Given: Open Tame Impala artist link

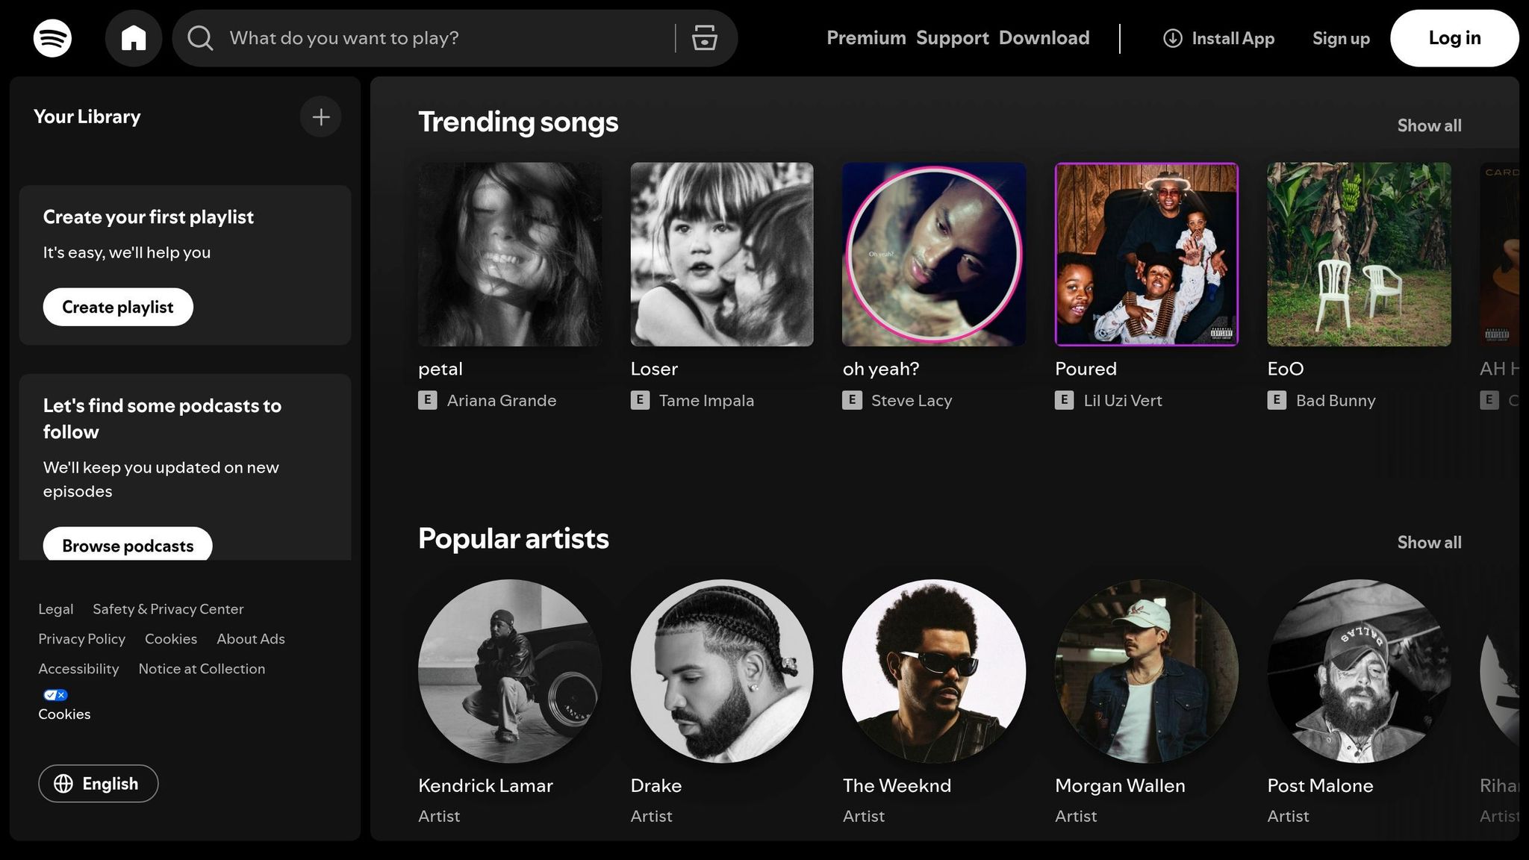Looking at the screenshot, I should coord(706,400).
